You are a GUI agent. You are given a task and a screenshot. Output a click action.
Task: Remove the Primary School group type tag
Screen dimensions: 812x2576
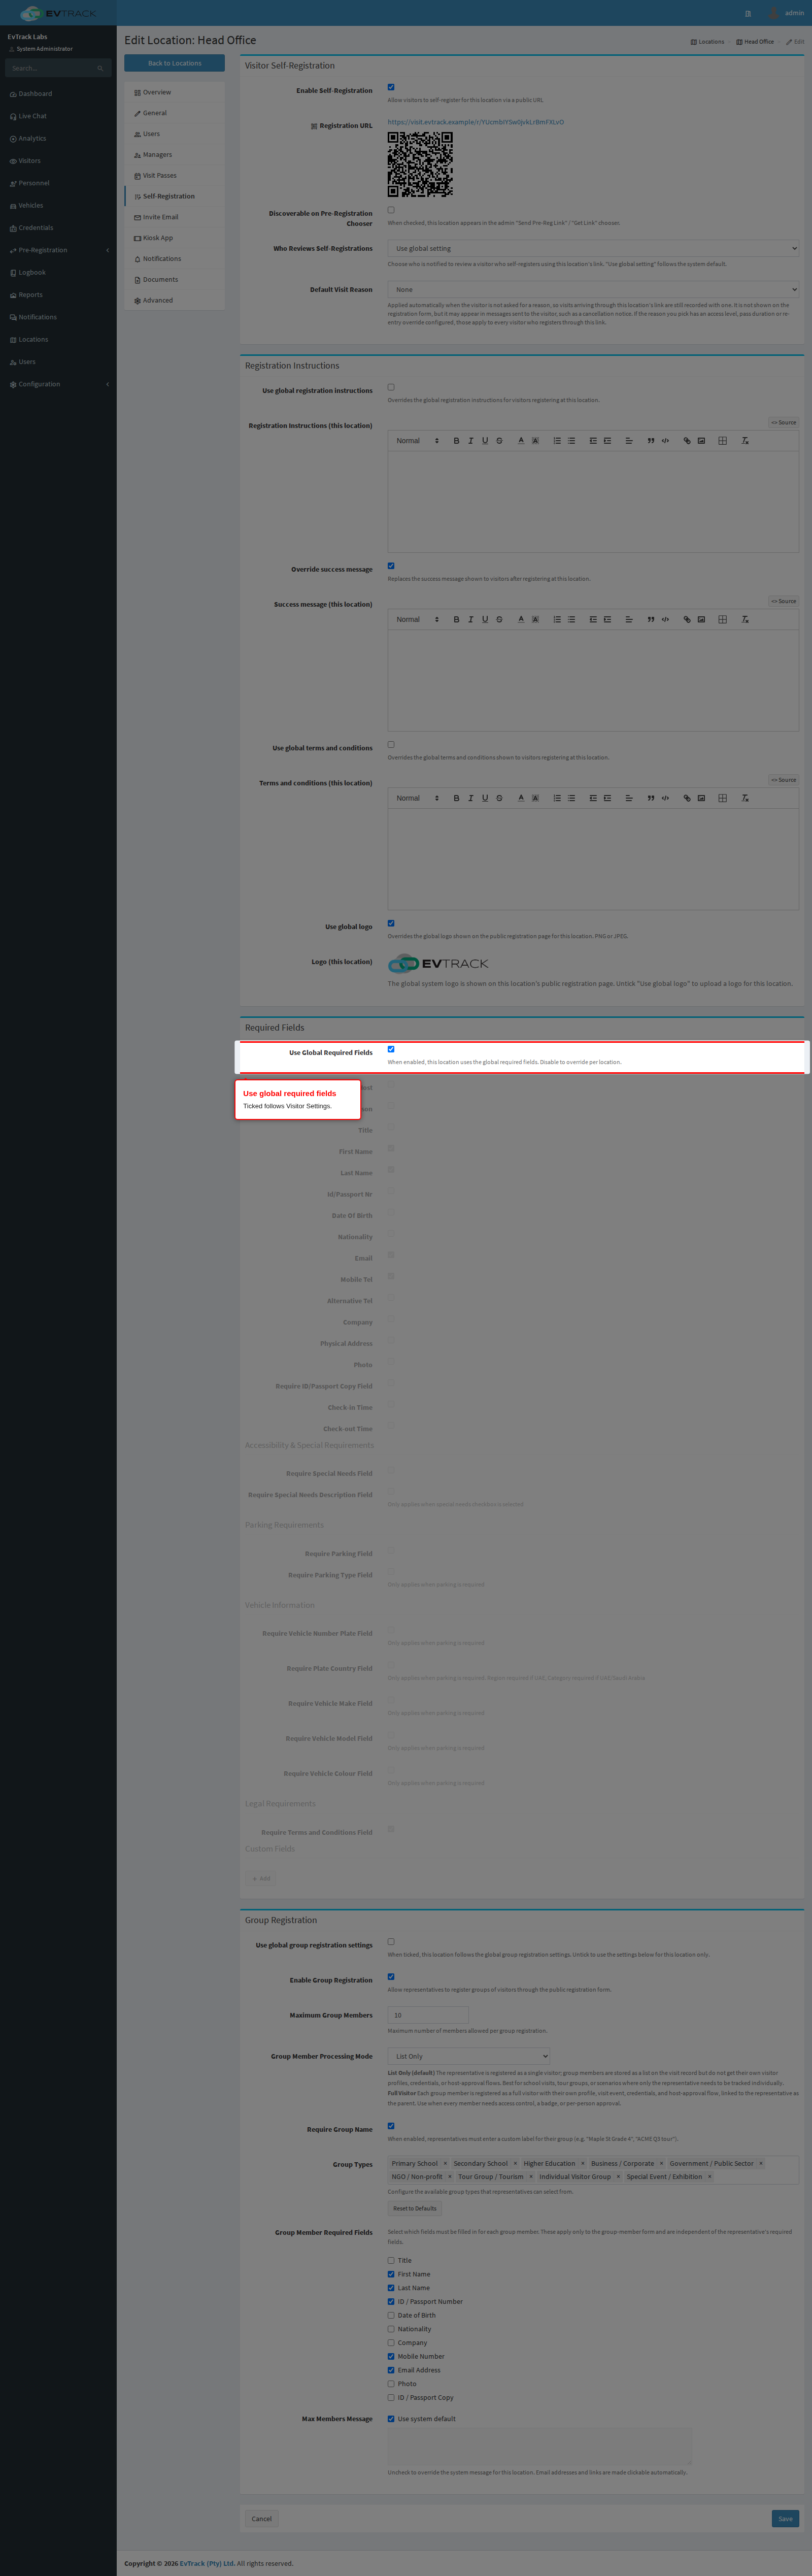click(445, 2163)
